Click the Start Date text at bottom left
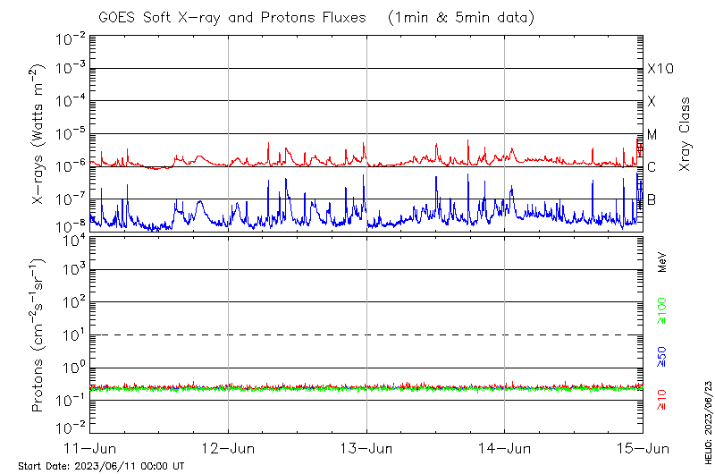Screen dimensions: 715x474 click(x=101, y=466)
